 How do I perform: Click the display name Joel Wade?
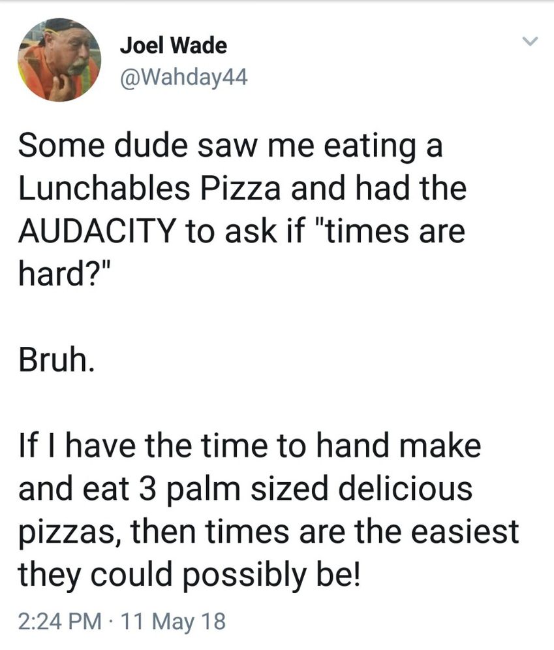pyautogui.click(x=174, y=45)
